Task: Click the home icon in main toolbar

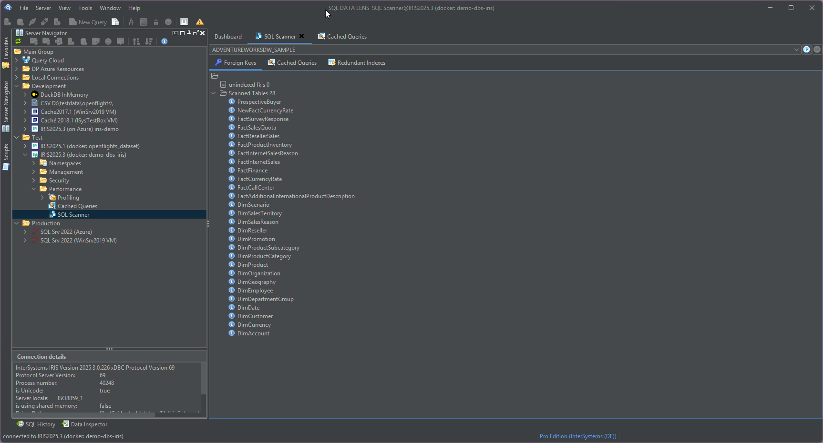Action: click(156, 22)
